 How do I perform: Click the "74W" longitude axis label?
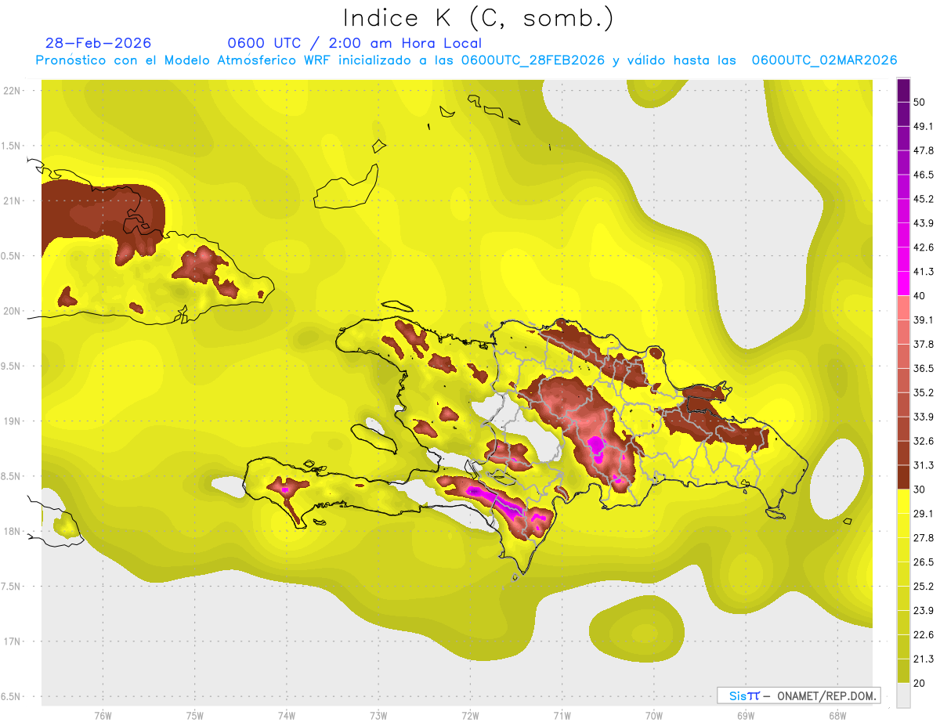(x=286, y=716)
